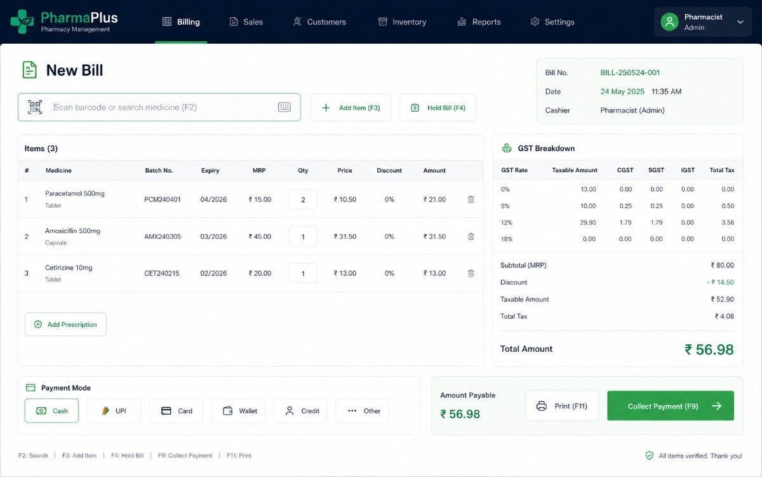Edit quantity field for Amoxicillin 500mg
Screen dimensions: 762x477
[303, 236]
